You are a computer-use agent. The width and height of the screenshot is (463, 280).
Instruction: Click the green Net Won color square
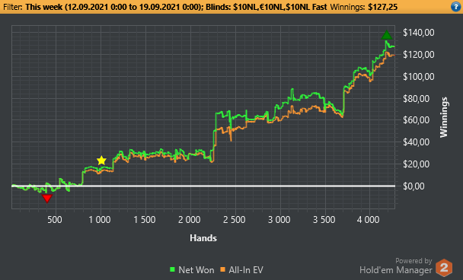(172, 269)
